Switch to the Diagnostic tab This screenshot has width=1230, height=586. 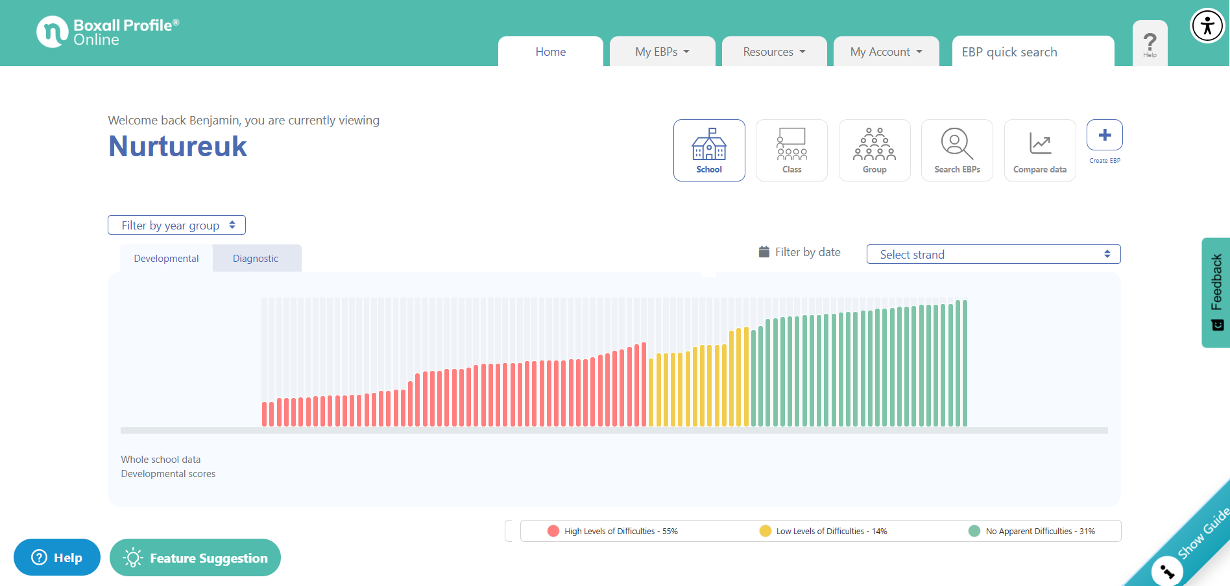point(256,258)
